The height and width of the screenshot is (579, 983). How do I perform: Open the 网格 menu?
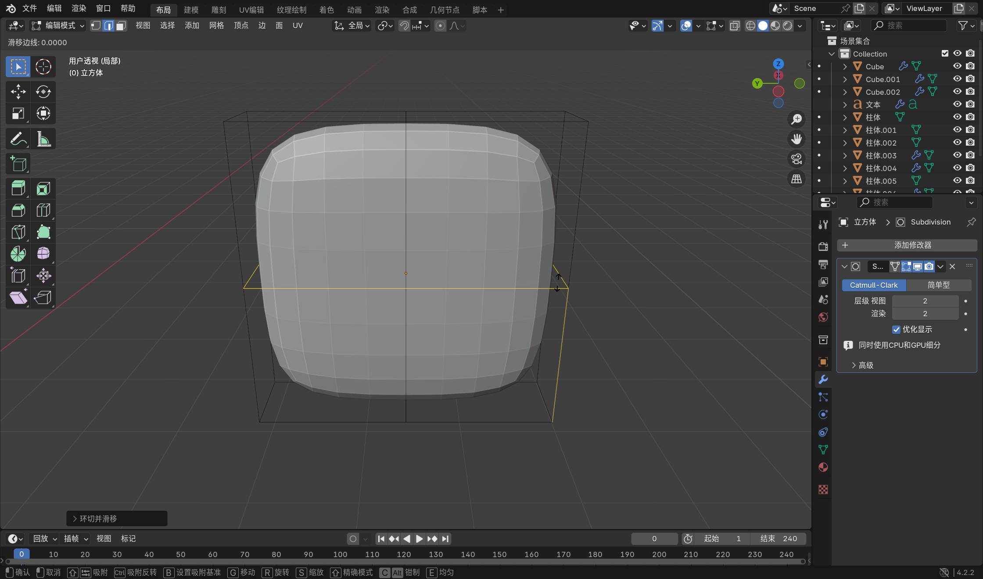[x=216, y=26]
